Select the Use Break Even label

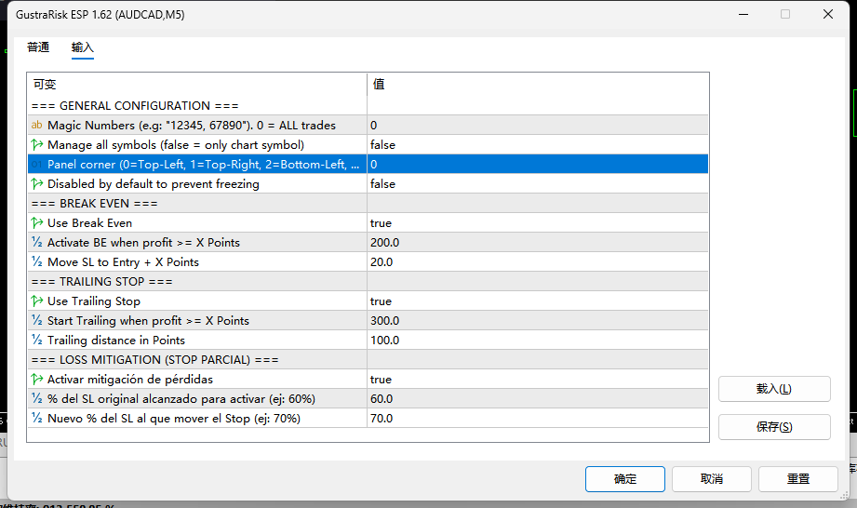pyautogui.click(x=89, y=223)
